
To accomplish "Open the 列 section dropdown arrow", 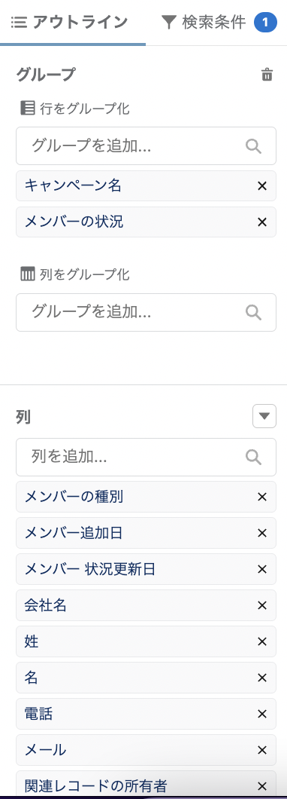I will pos(264,416).
